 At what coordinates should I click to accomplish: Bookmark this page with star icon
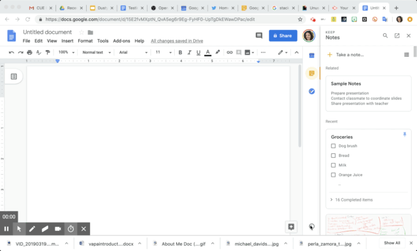[x=300, y=20]
